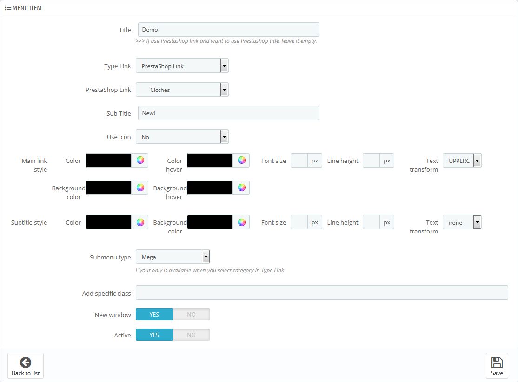
Task: Open color wheel for Main link Color hover
Action: [241, 161]
